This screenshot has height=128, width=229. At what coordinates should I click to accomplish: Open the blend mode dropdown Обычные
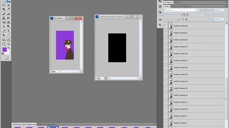[x=181, y=10]
